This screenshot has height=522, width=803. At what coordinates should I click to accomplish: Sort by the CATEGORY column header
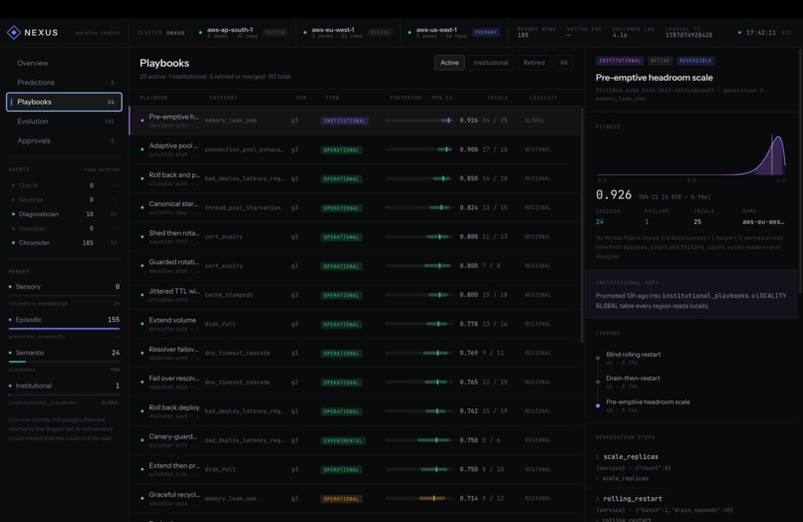coord(223,98)
